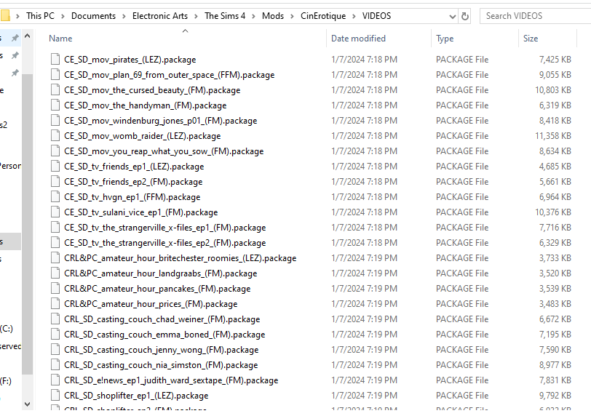Click the file icon of casting_couch_nia_simston package

coord(55,365)
